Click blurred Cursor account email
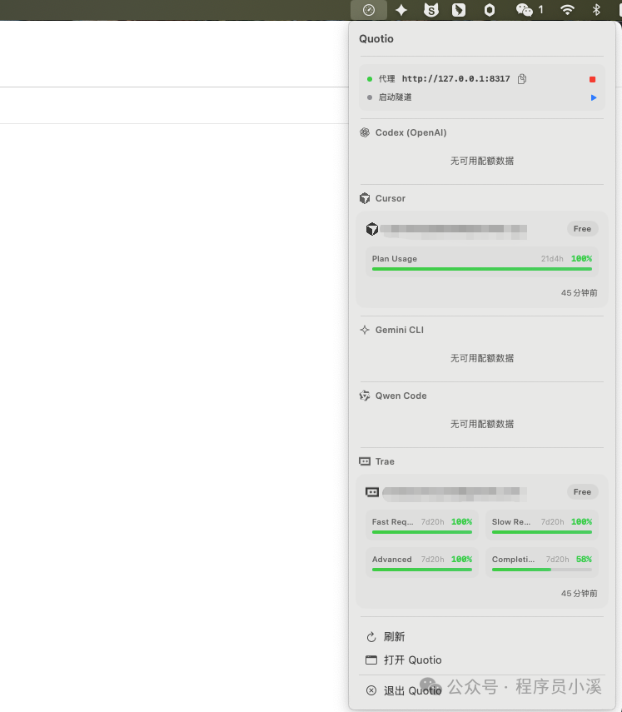The height and width of the screenshot is (712, 622). point(454,232)
